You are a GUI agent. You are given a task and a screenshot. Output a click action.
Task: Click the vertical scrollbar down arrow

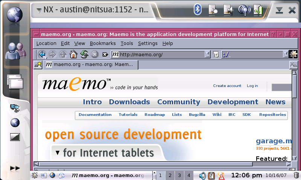tap(295, 158)
